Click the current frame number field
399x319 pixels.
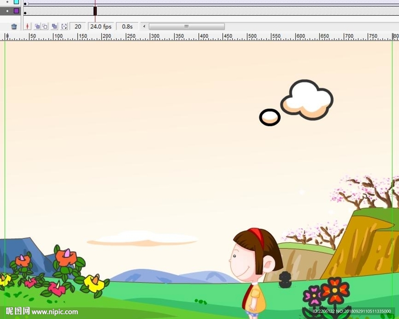pyautogui.click(x=78, y=26)
